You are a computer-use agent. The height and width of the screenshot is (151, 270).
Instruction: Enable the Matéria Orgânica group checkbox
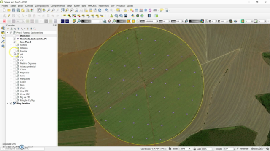pyautogui.click(x=14, y=63)
